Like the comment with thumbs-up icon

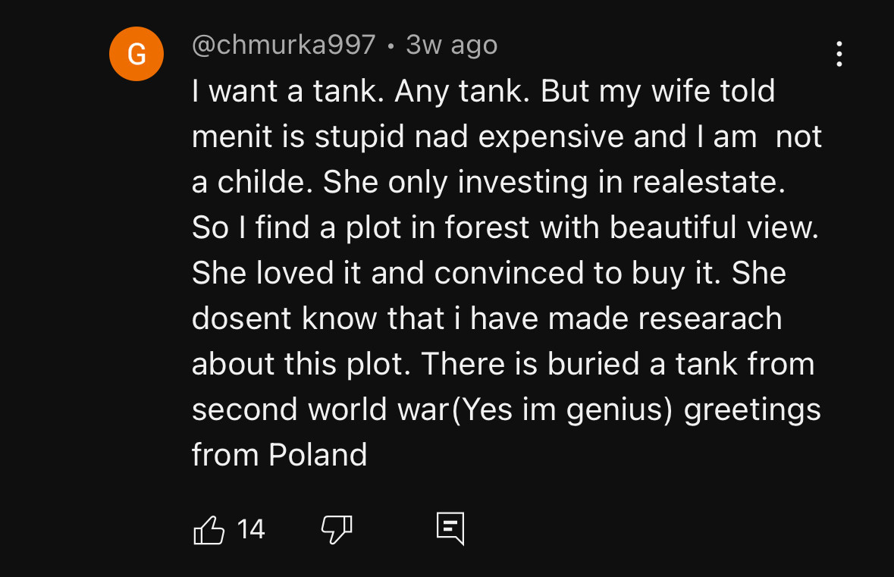point(210,529)
